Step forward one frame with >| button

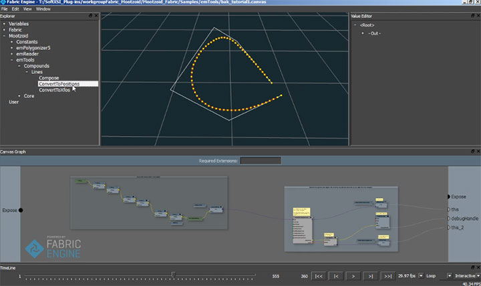click(x=371, y=276)
